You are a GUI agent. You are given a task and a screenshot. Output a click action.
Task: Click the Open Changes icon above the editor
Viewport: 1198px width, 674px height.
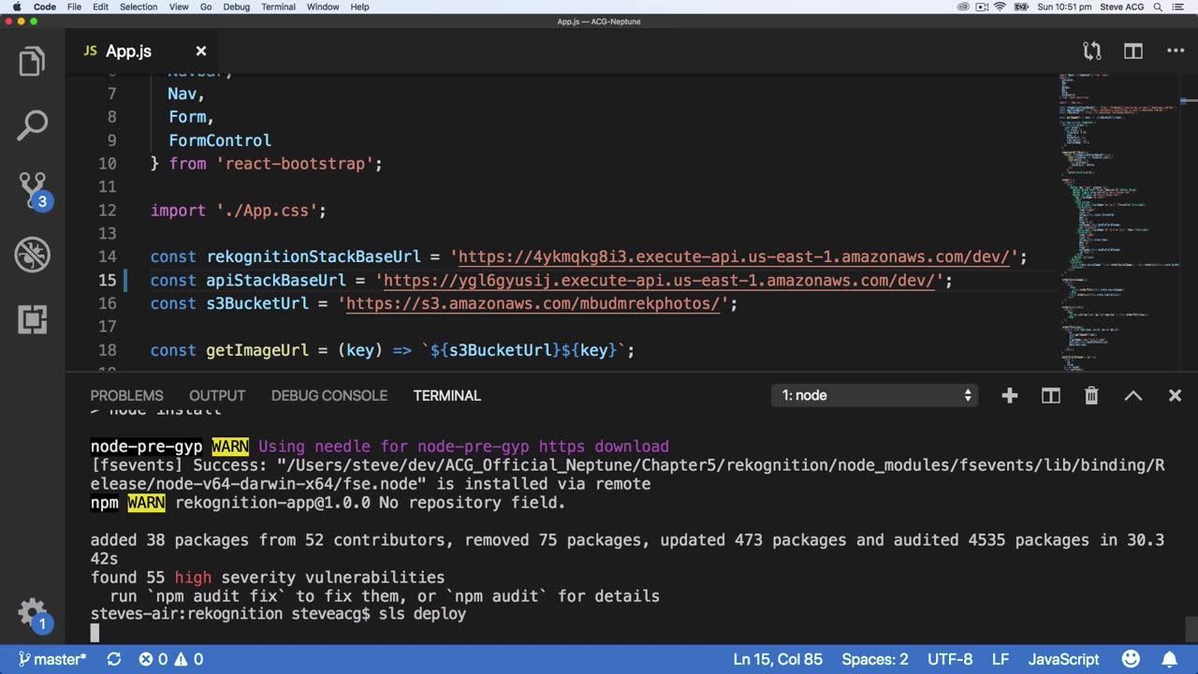coord(1091,51)
